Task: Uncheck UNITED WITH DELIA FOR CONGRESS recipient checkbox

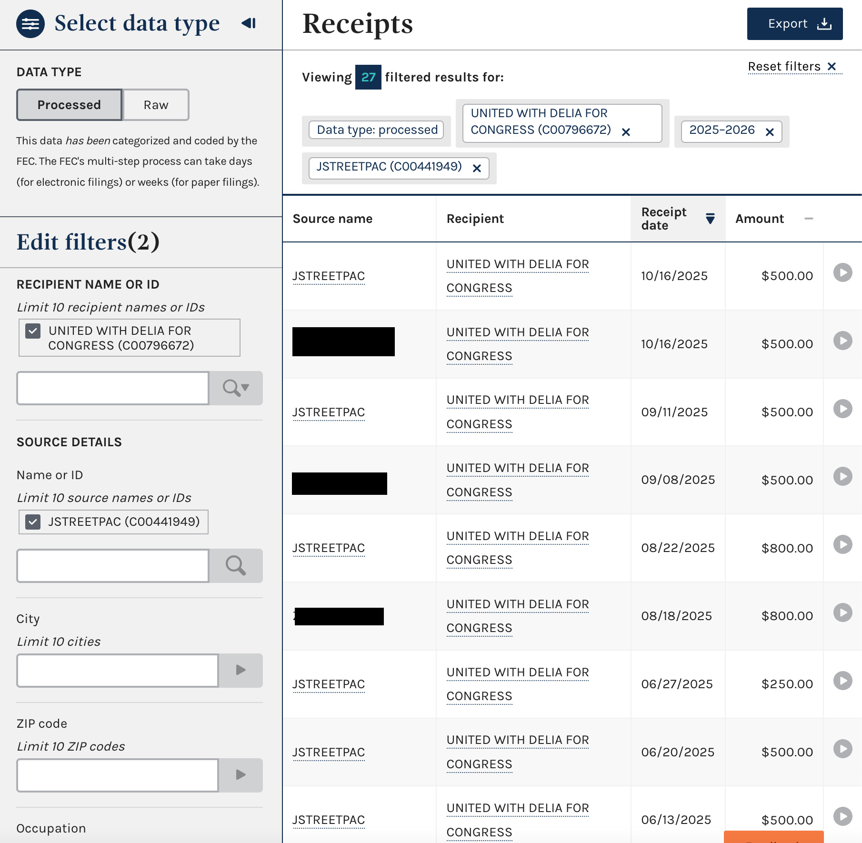Action: [x=33, y=331]
